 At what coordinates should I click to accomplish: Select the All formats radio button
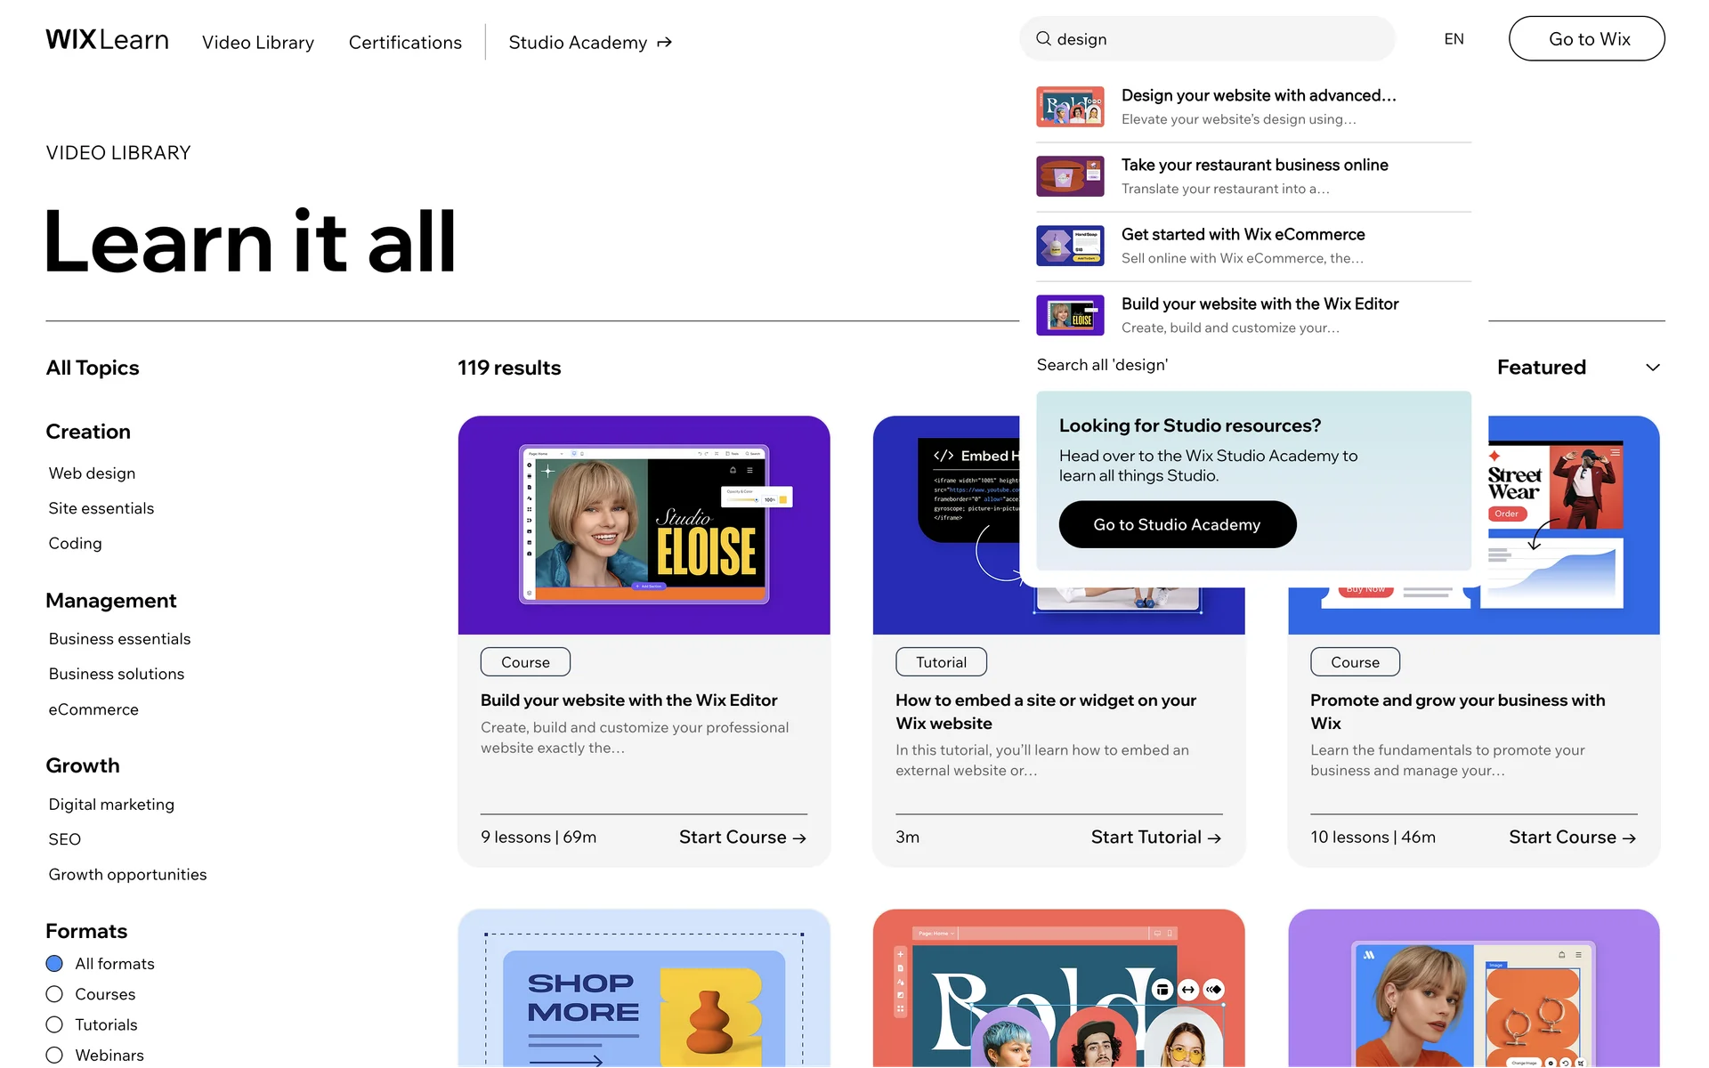(54, 964)
